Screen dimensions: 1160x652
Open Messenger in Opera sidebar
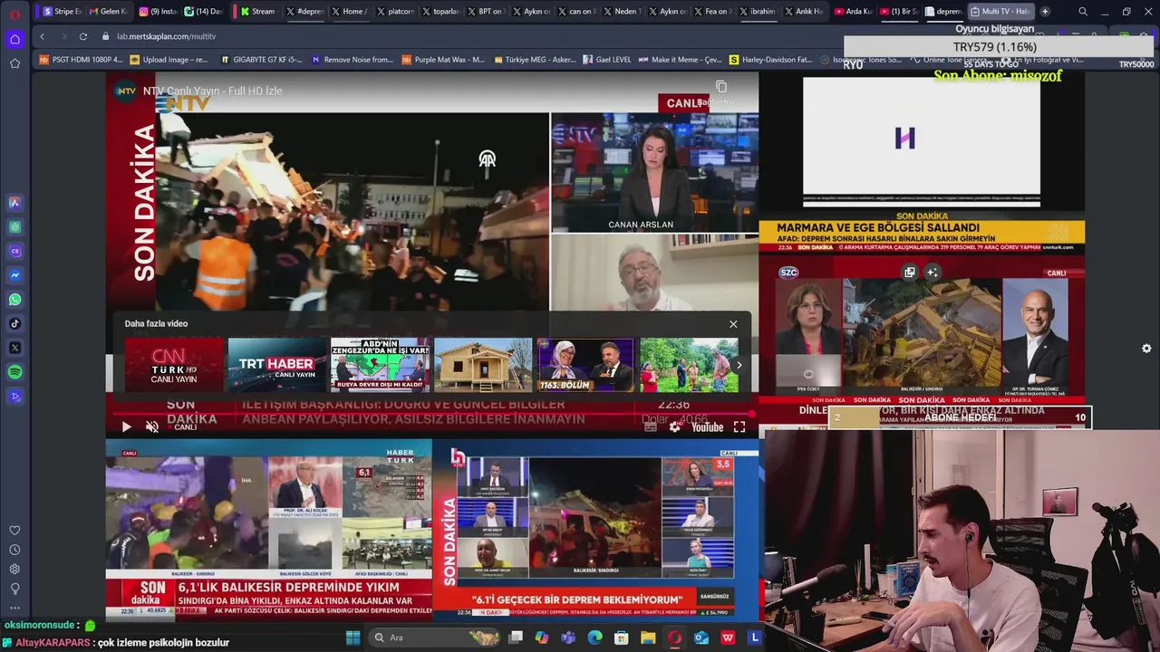point(14,275)
